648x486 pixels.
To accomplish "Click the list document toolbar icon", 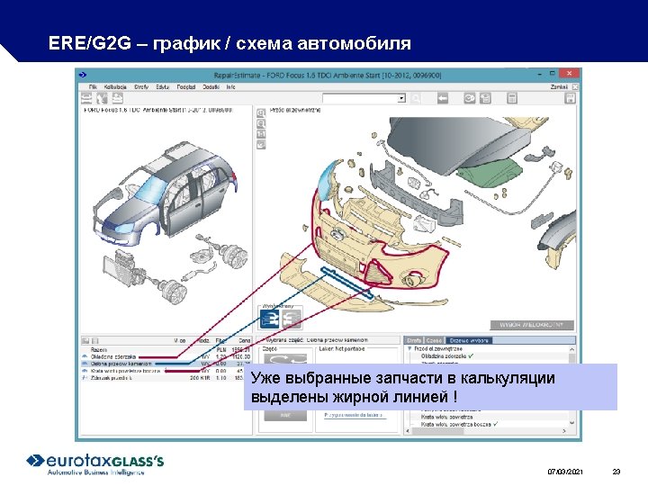I will 486,98.
